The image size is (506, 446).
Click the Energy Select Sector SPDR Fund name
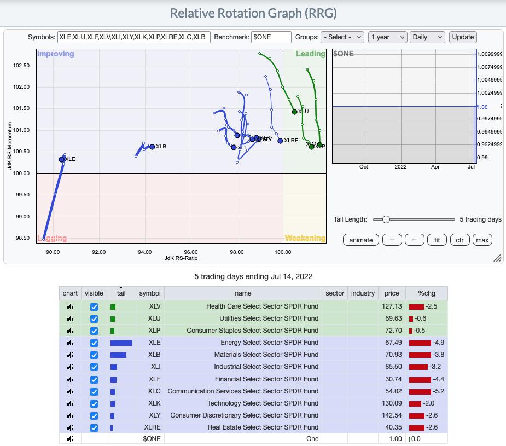270,343
